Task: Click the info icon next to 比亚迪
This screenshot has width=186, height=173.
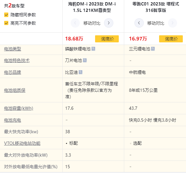Action: pyautogui.click(x=81, y=72)
